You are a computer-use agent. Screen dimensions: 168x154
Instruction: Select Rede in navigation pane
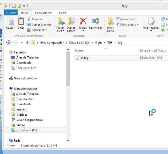click(x=17, y=141)
